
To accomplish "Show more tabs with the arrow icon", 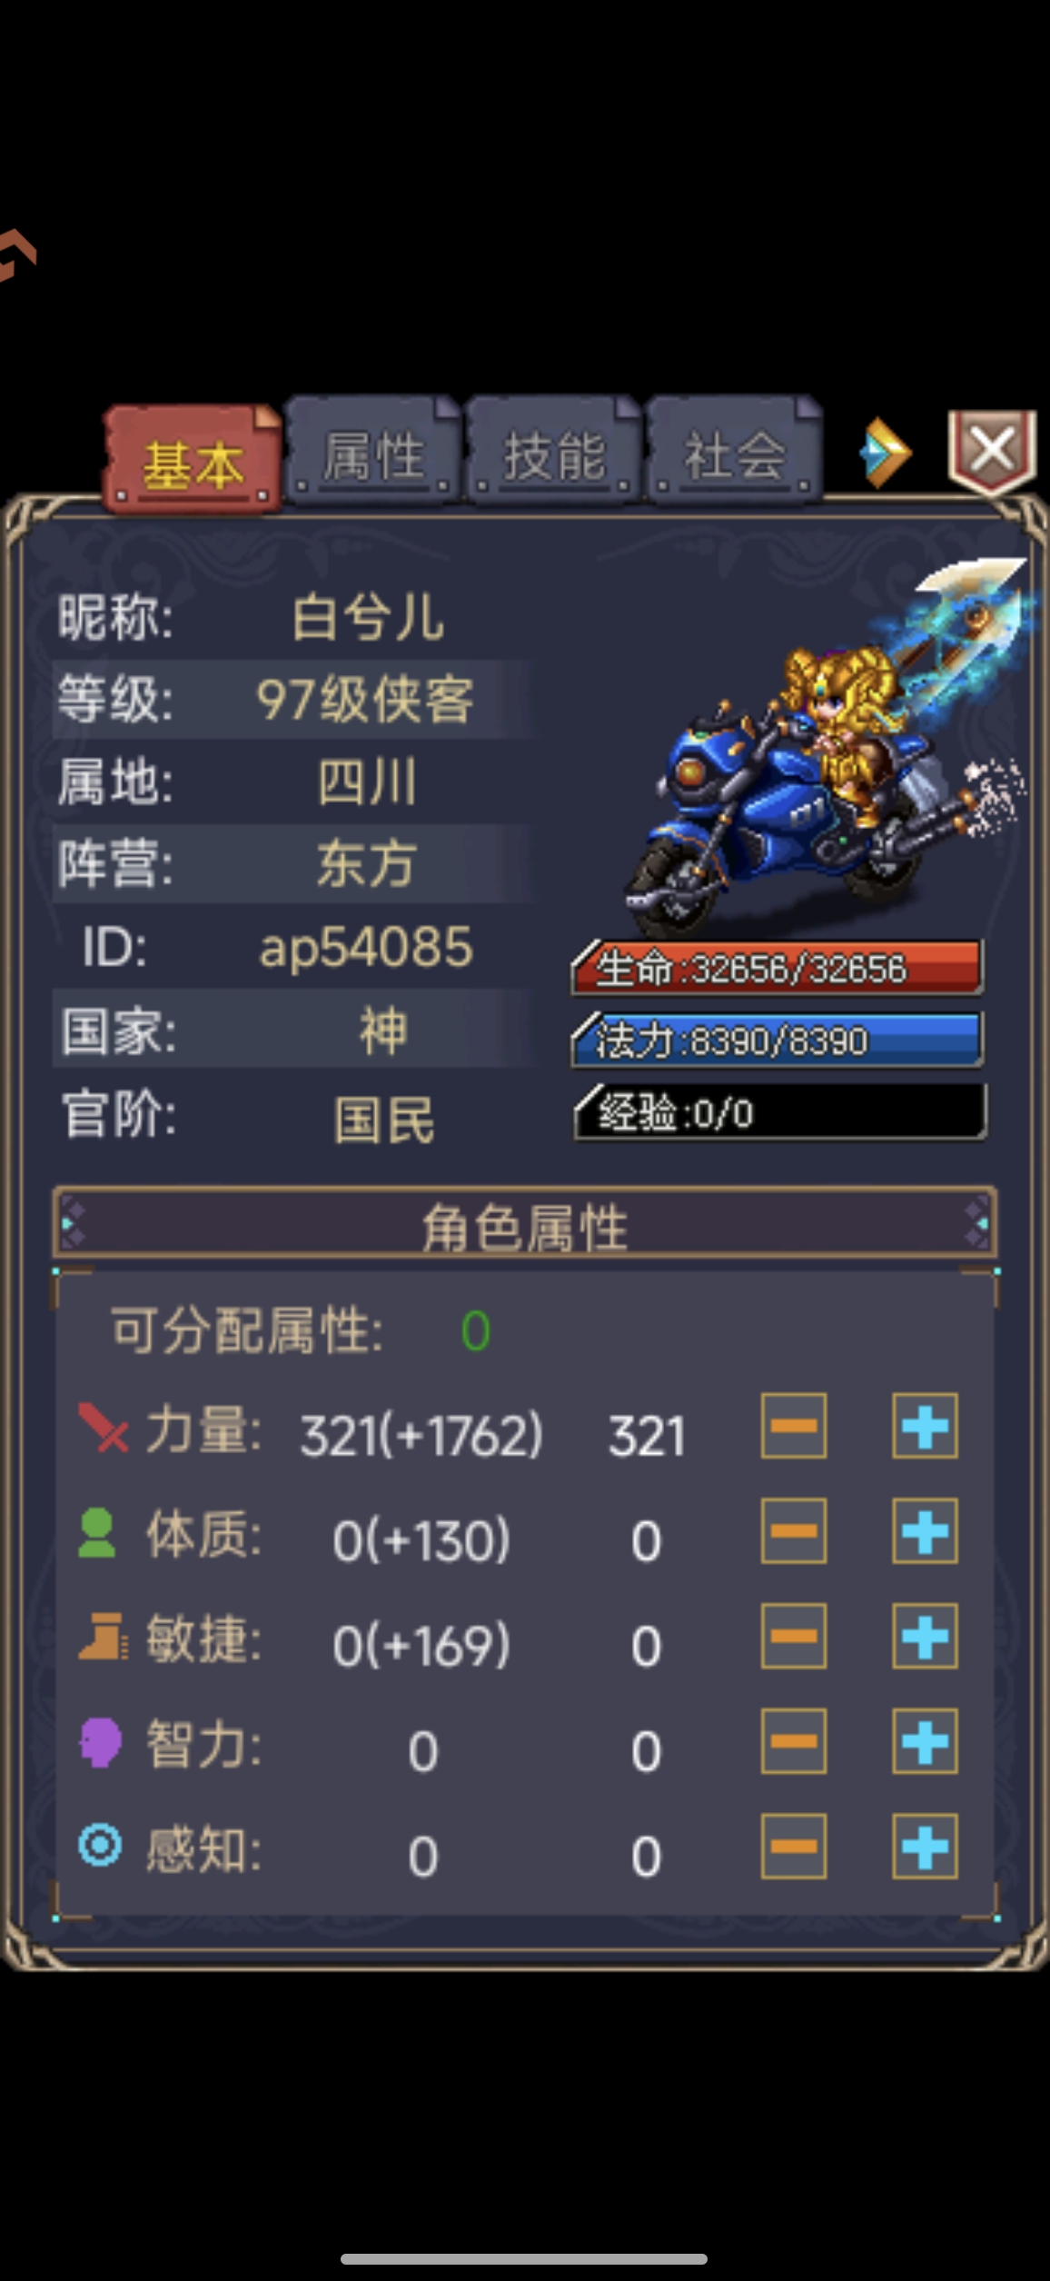I will (884, 453).
